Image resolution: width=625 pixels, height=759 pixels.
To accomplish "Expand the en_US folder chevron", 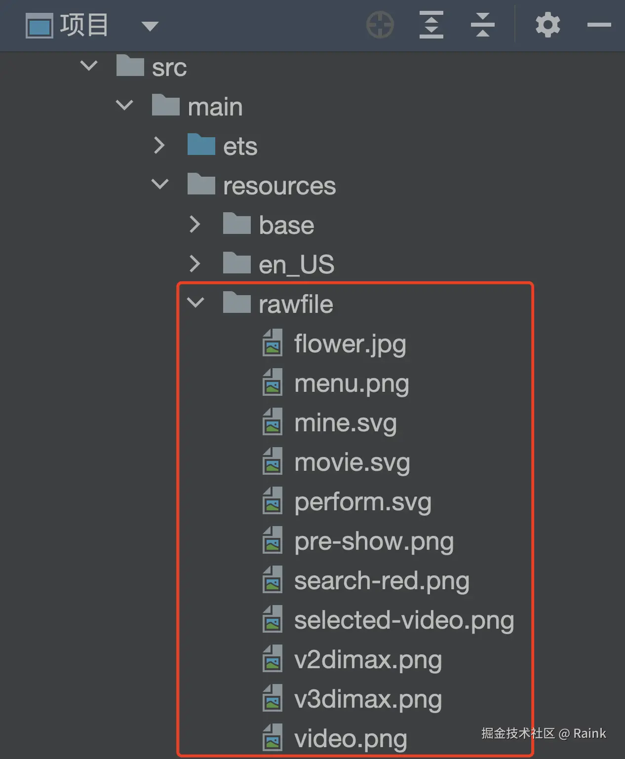I will click(x=195, y=264).
